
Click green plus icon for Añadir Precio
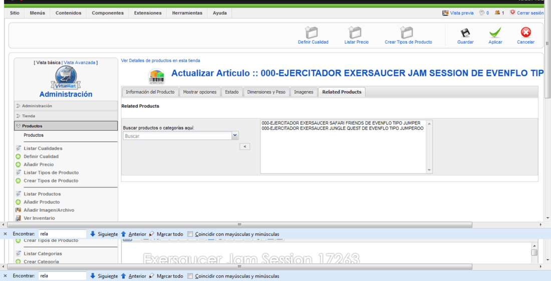click(18, 164)
